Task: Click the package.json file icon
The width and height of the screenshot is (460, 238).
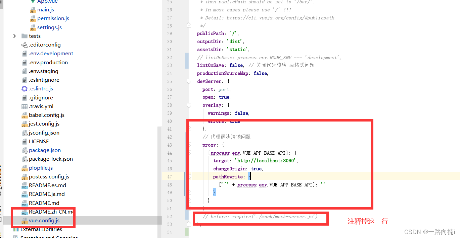Action: 25,150
